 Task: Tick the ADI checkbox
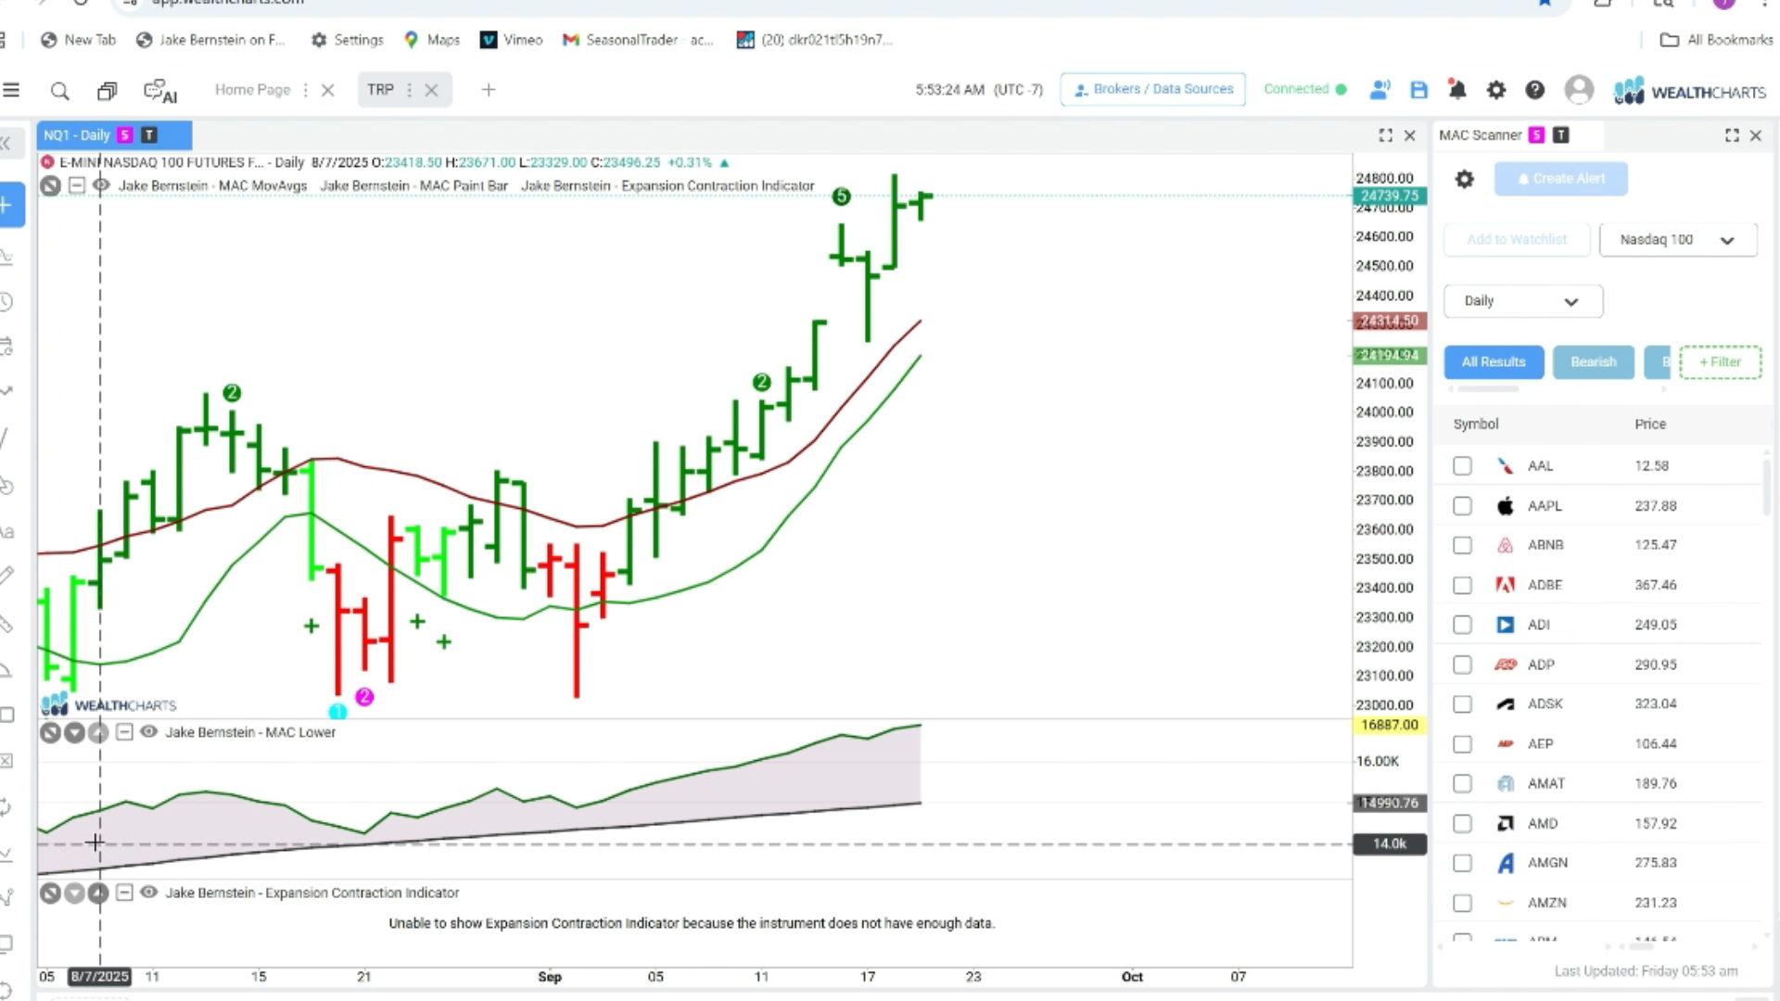1462,625
